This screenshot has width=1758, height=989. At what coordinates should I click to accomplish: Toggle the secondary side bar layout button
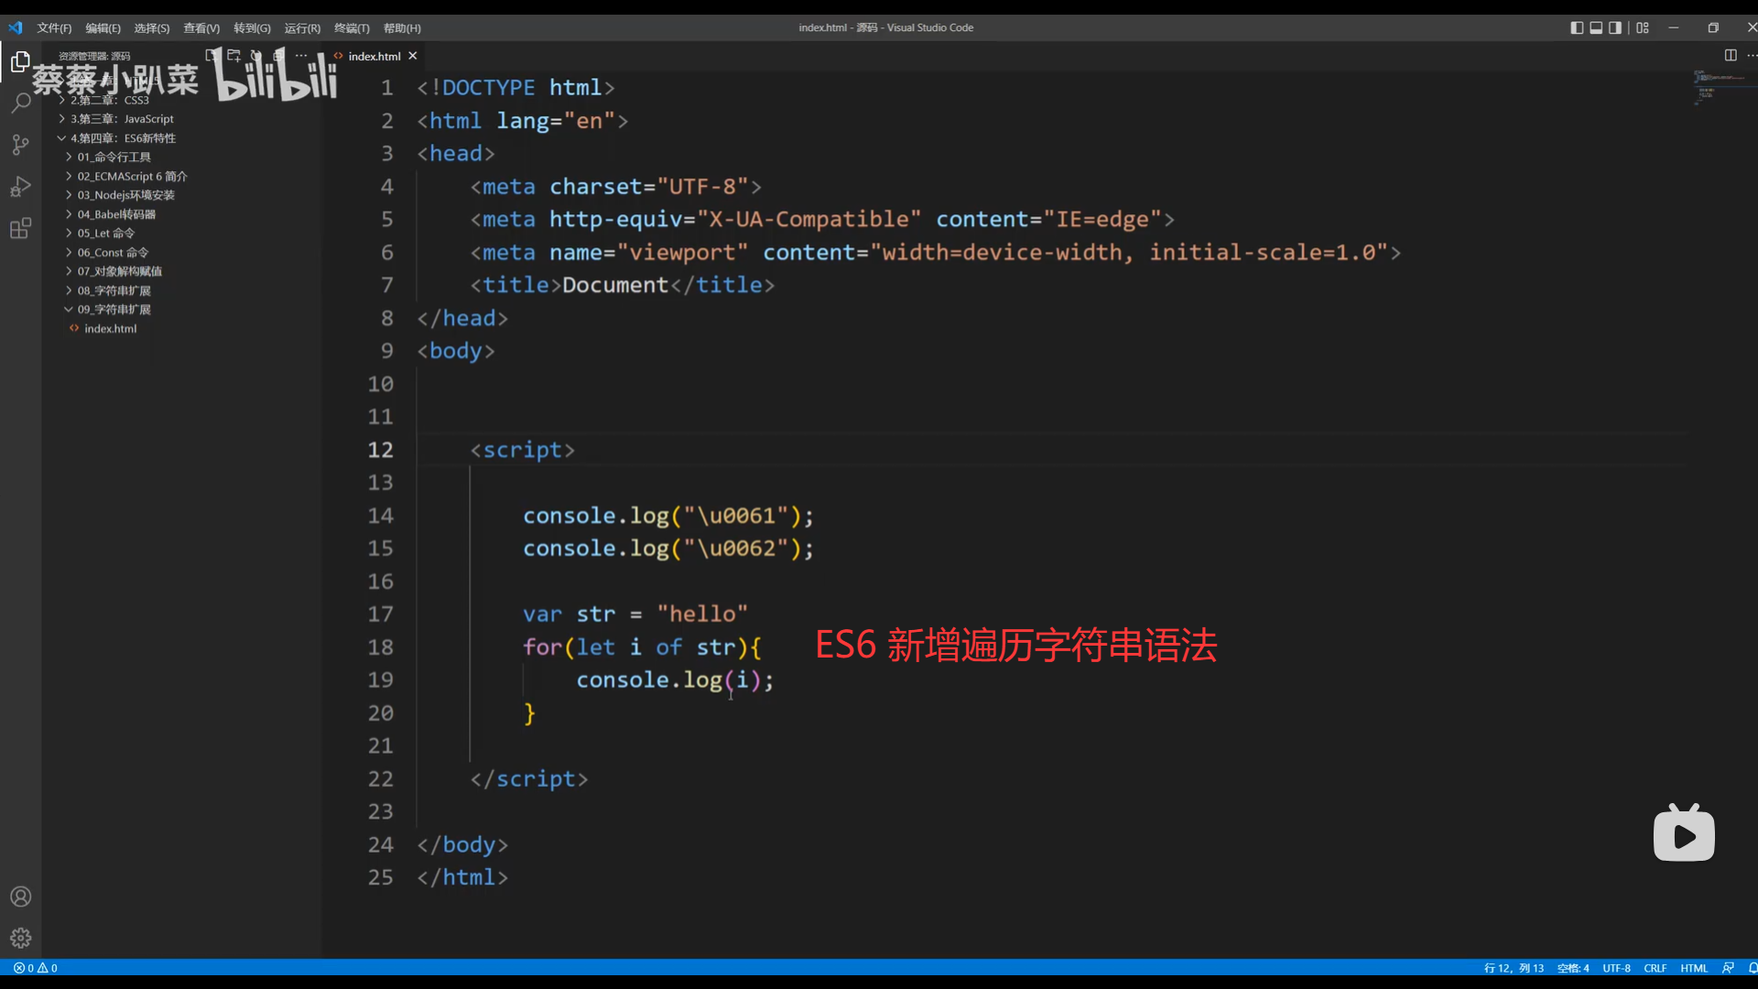click(x=1615, y=27)
